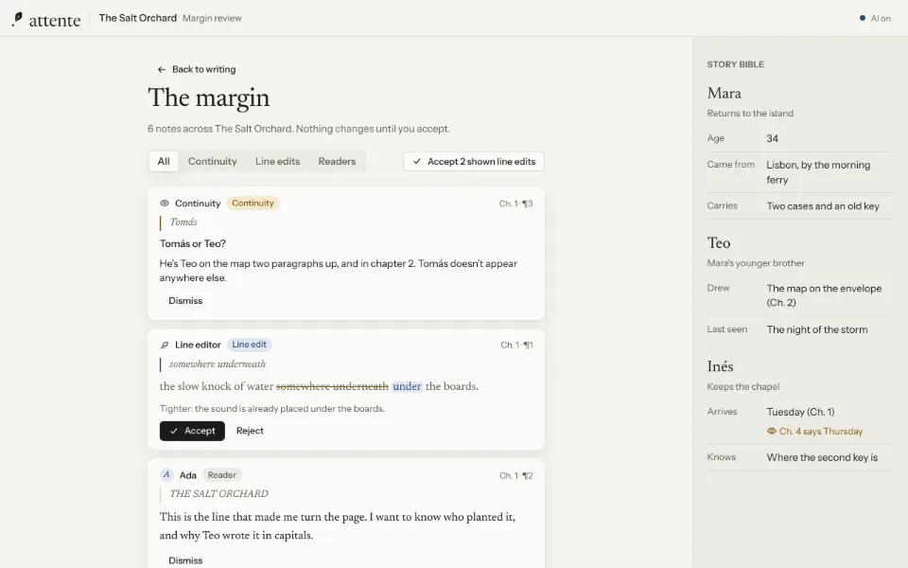
Task: Click the eye icon beside Ch. 4 says Thursday
Action: pos(772,432)
